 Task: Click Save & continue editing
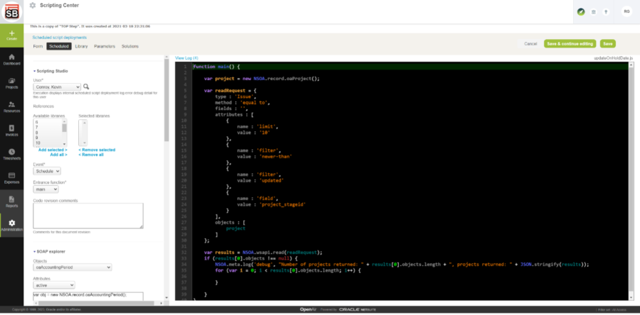570,43
